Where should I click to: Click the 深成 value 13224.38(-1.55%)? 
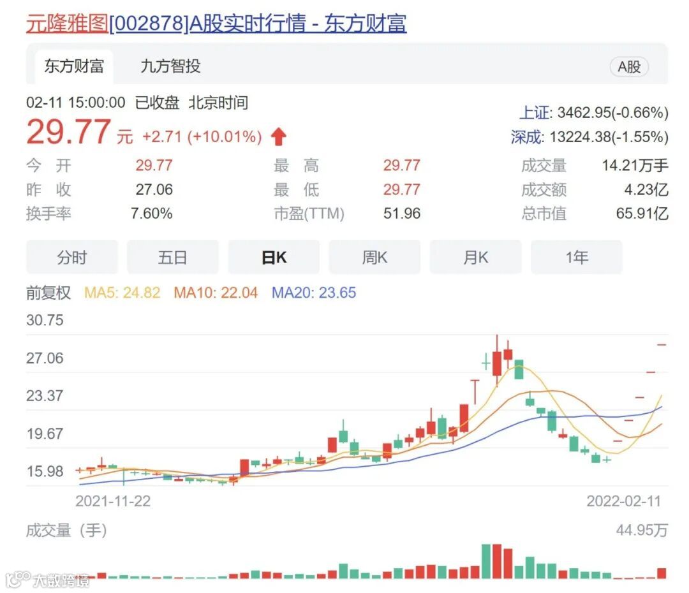click(x=609, y=136)
